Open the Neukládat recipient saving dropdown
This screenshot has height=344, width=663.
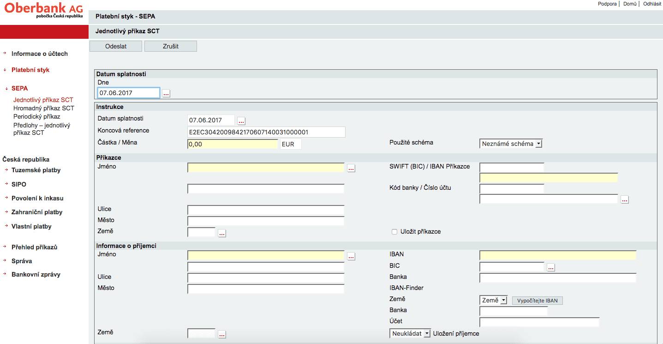point(410,333)
